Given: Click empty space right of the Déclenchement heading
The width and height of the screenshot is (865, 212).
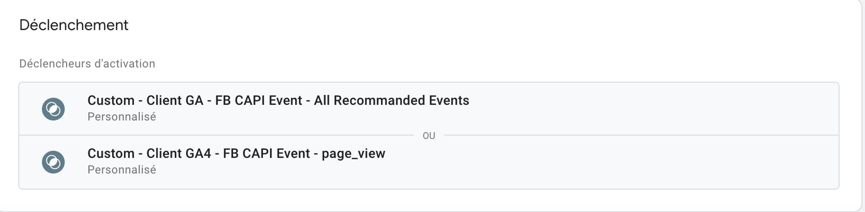Looking at the screenshot, I should pos(476,25).
